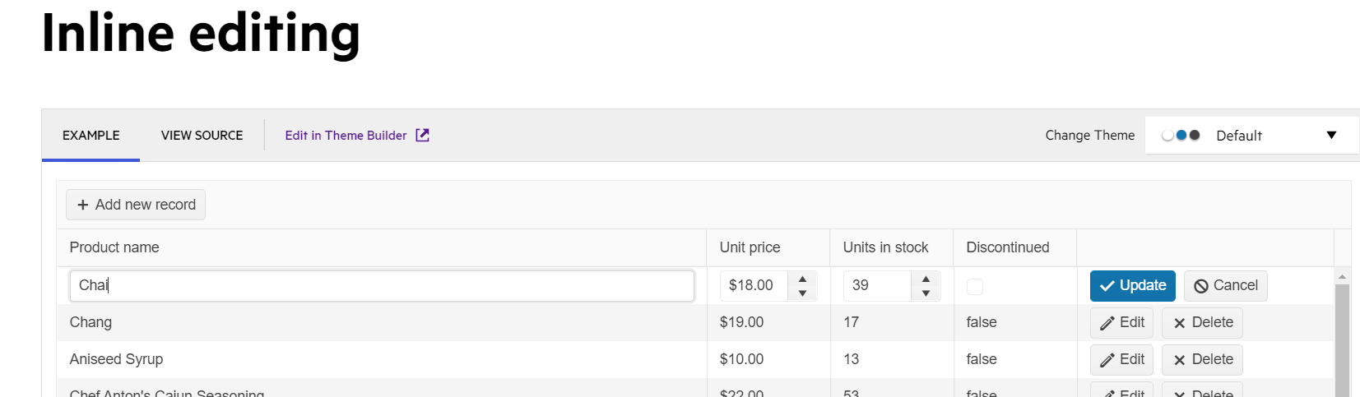Open the VIEW SOURCE tab
1360x397 pixels.
click(202, 135)
